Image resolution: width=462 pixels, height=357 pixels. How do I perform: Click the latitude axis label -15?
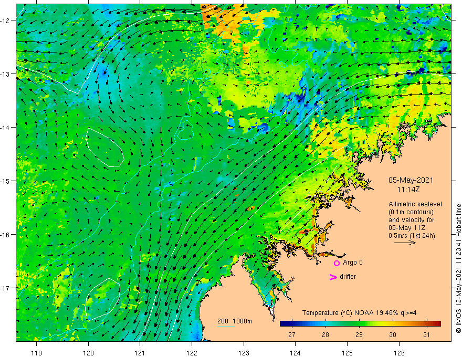pos(6,181)
